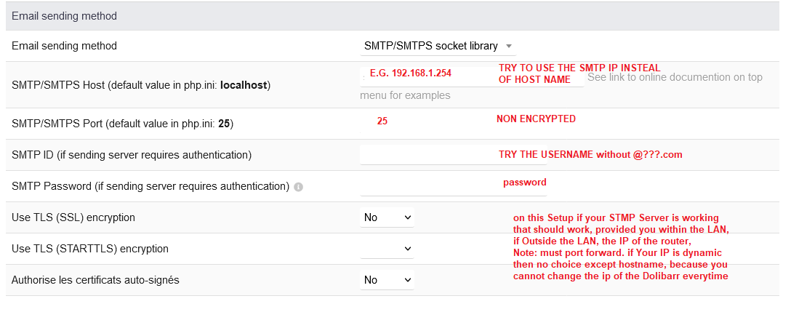Open the Email sending method dropdown
The width and height of the screenshot is (799, 312).
click(x=438, y=46)
